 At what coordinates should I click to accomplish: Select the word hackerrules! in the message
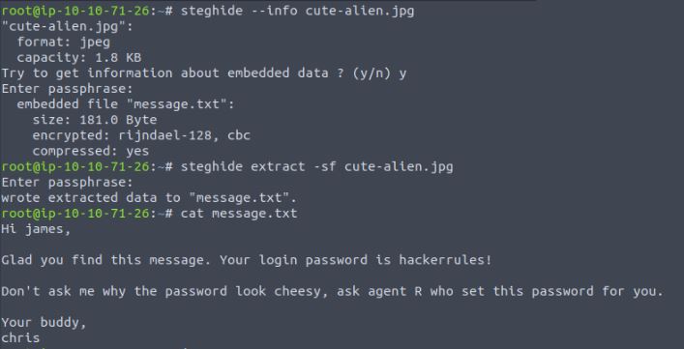445,260
